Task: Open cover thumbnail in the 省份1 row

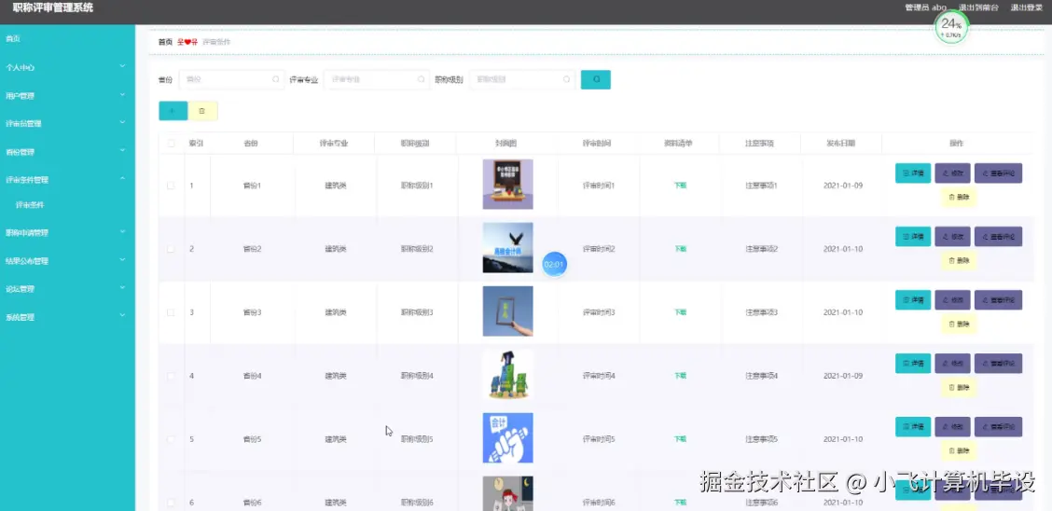Action: 508,185
